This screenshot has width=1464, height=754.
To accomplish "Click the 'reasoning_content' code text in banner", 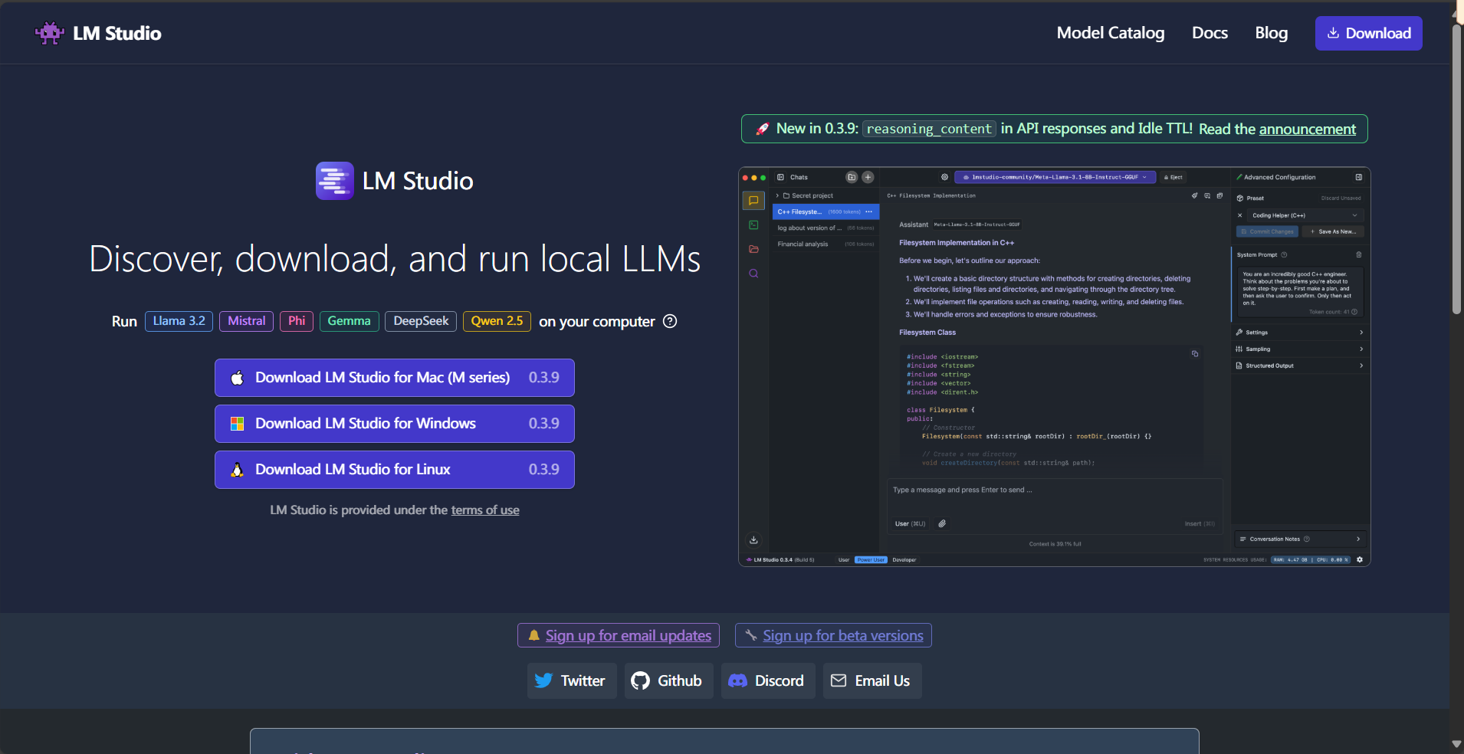I will click(929, 129).
